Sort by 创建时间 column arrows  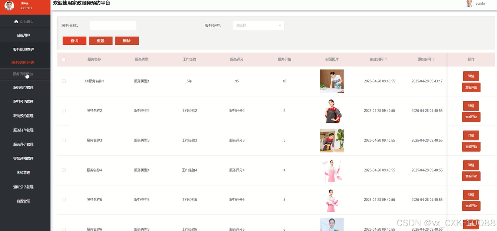point(386,59)
